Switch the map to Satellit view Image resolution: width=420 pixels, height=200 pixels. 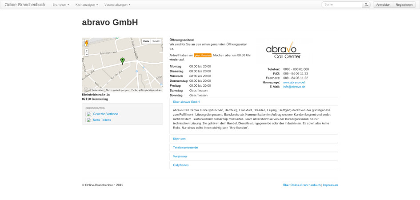click(156, 41)
